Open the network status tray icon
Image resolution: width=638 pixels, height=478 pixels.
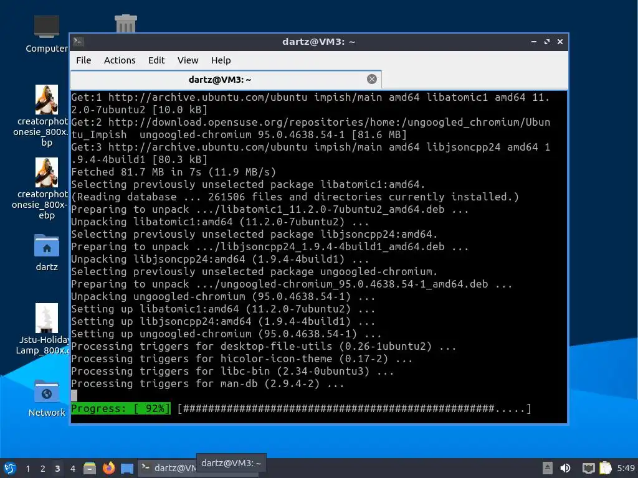click(x=588, y=468)
